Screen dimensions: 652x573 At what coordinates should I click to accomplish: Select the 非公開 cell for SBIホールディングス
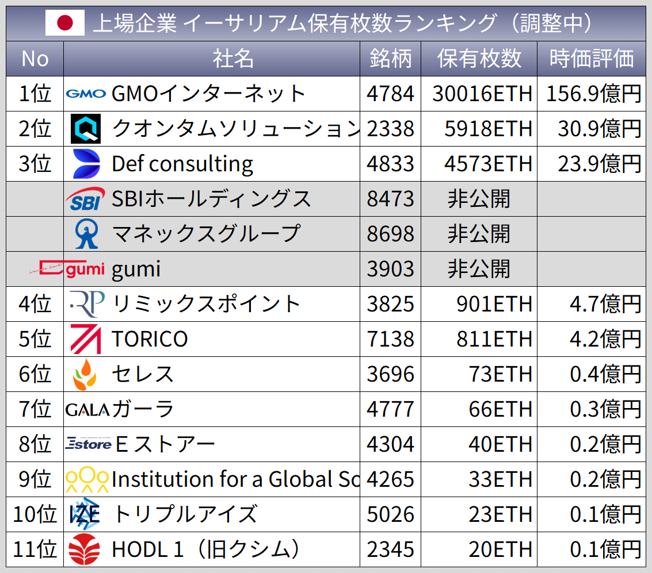click(478, 199)
